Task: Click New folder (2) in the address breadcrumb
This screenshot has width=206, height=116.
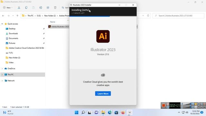Action: pyautogui.click(x=50, y=16)
